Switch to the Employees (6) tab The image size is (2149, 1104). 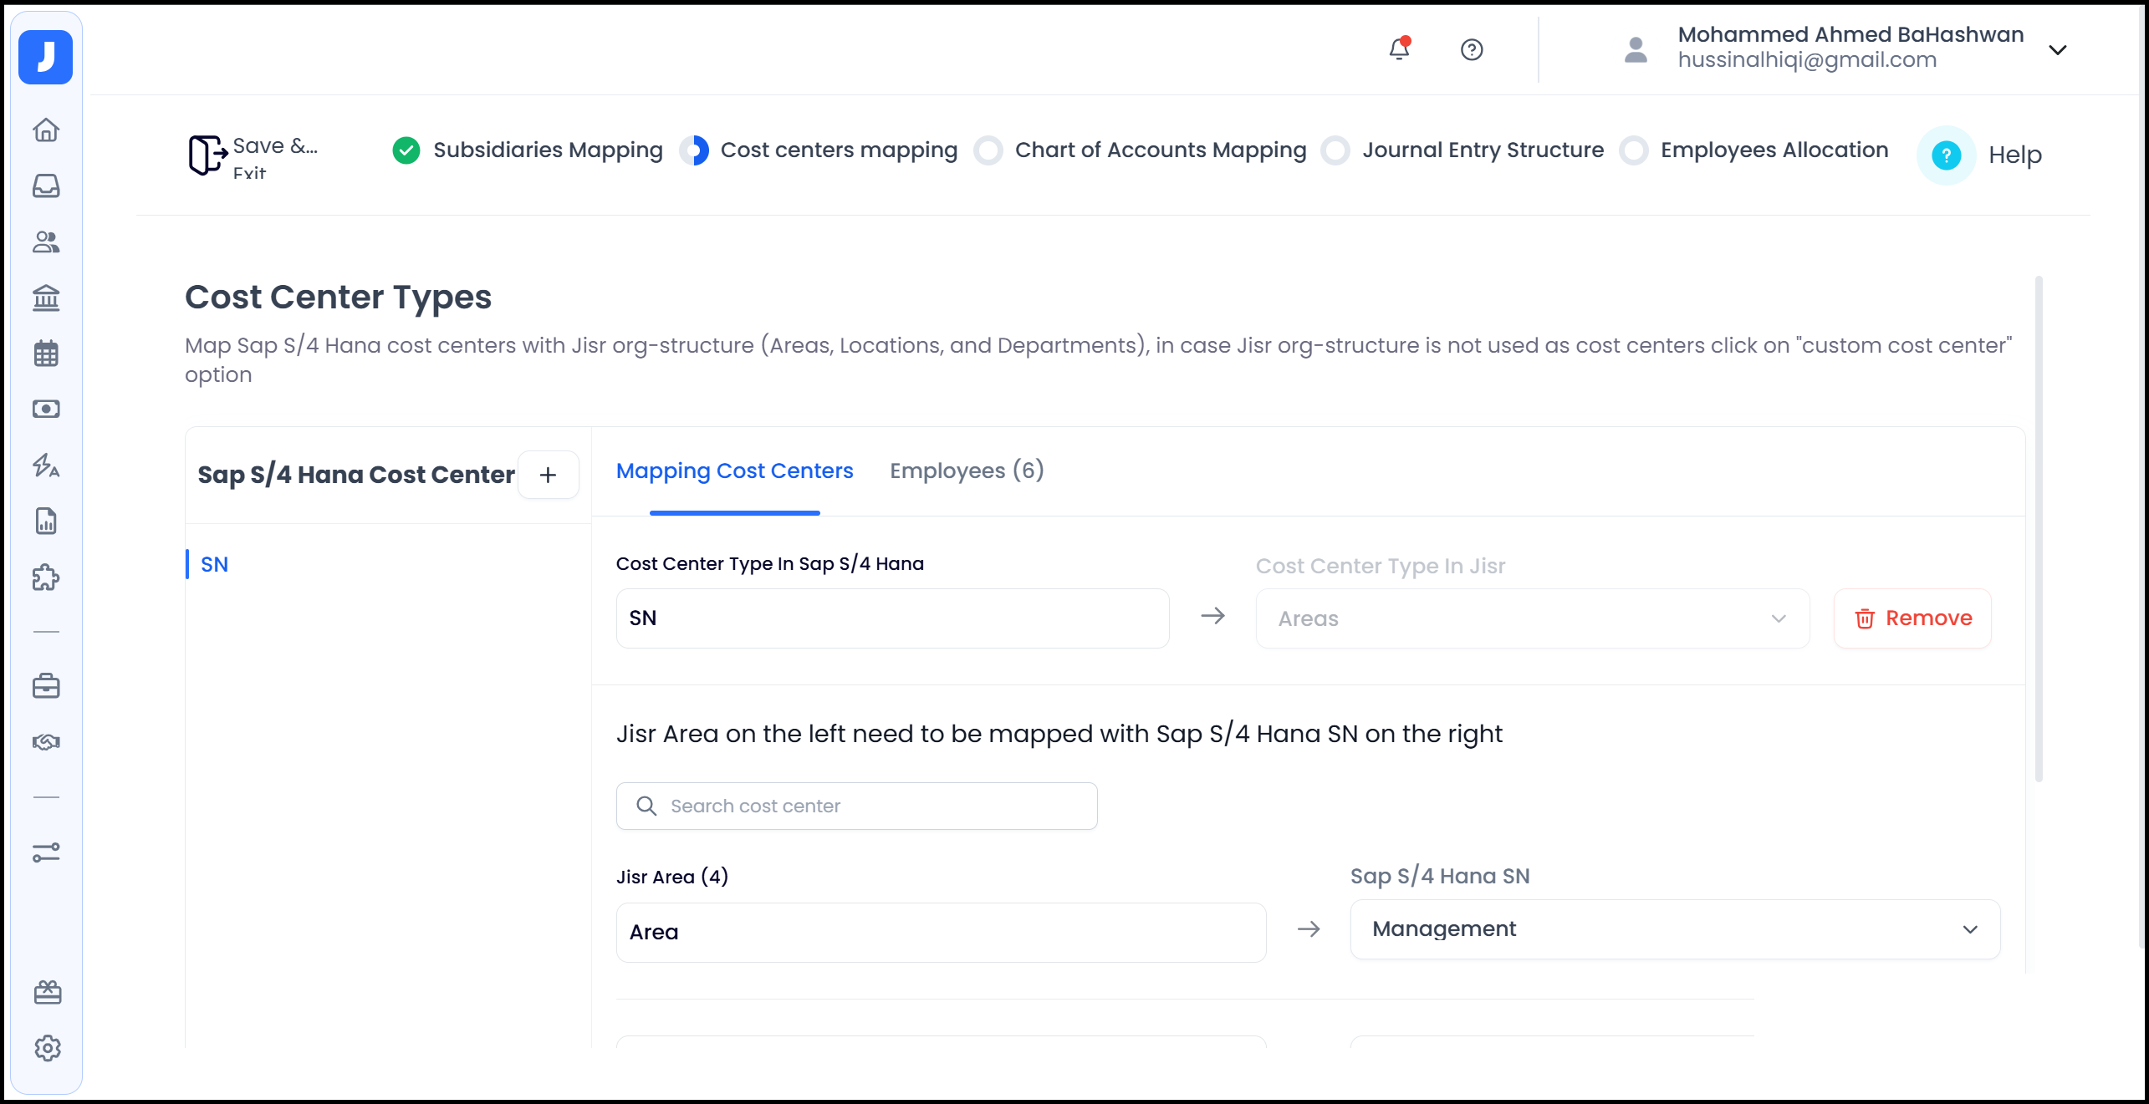coord(967,471)
